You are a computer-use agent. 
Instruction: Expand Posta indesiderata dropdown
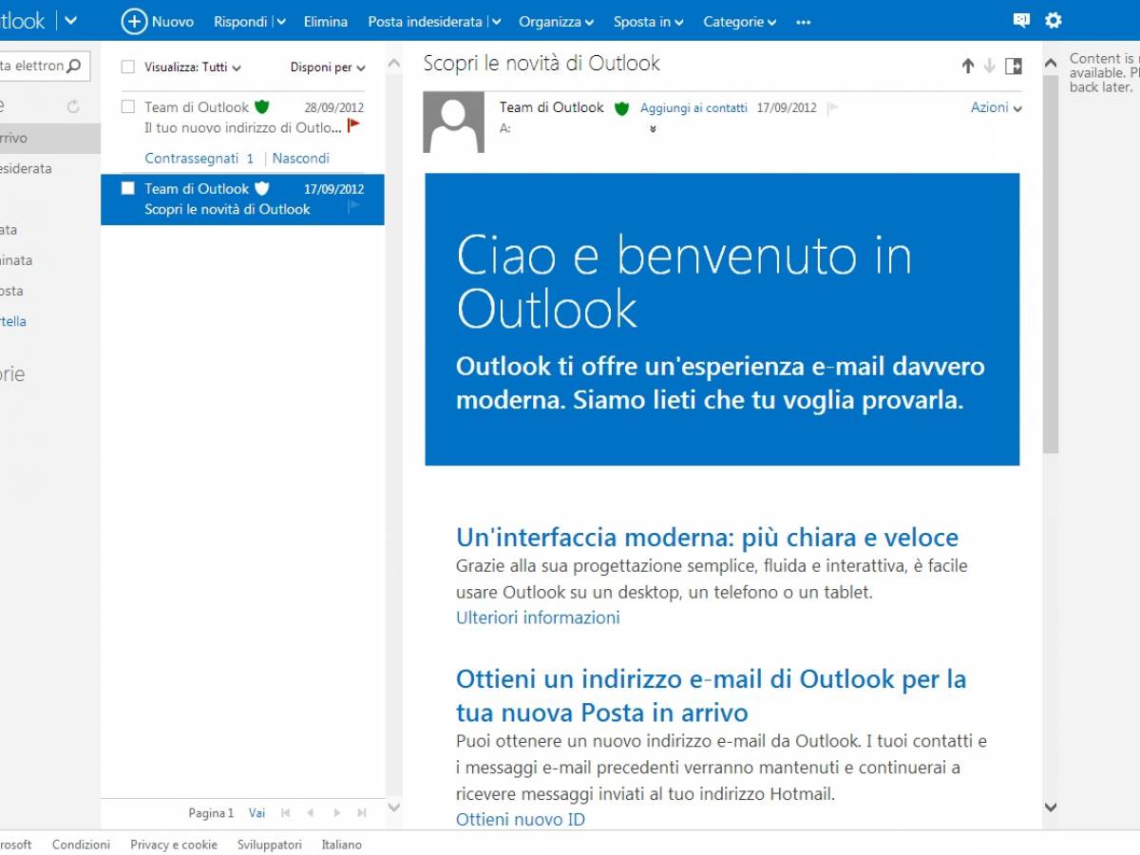coord(497,22)
